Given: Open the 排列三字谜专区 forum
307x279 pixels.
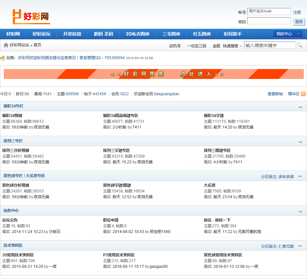Looking at the screenshot, I should pos(116,151).
